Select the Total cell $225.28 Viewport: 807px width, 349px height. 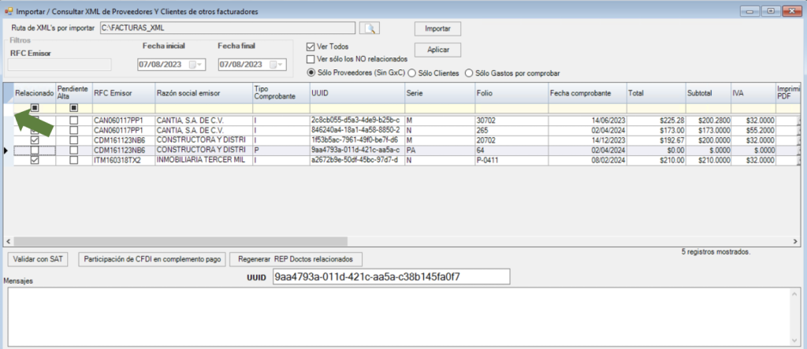[656, 120]
